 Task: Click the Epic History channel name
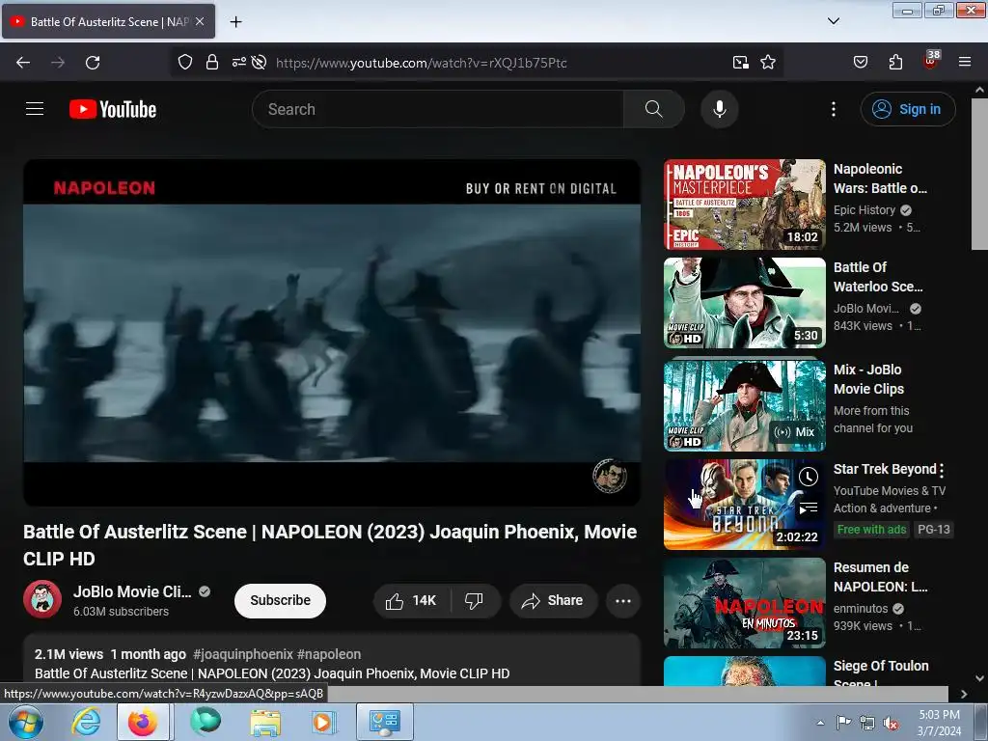coord(864,209)
